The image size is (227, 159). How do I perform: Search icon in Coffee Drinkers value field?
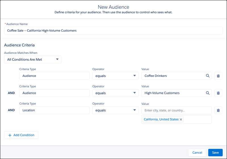click(x=208, y=76)
